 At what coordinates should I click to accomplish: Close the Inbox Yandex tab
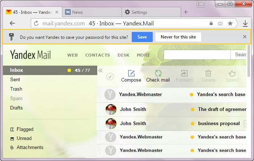pos(57,12)
